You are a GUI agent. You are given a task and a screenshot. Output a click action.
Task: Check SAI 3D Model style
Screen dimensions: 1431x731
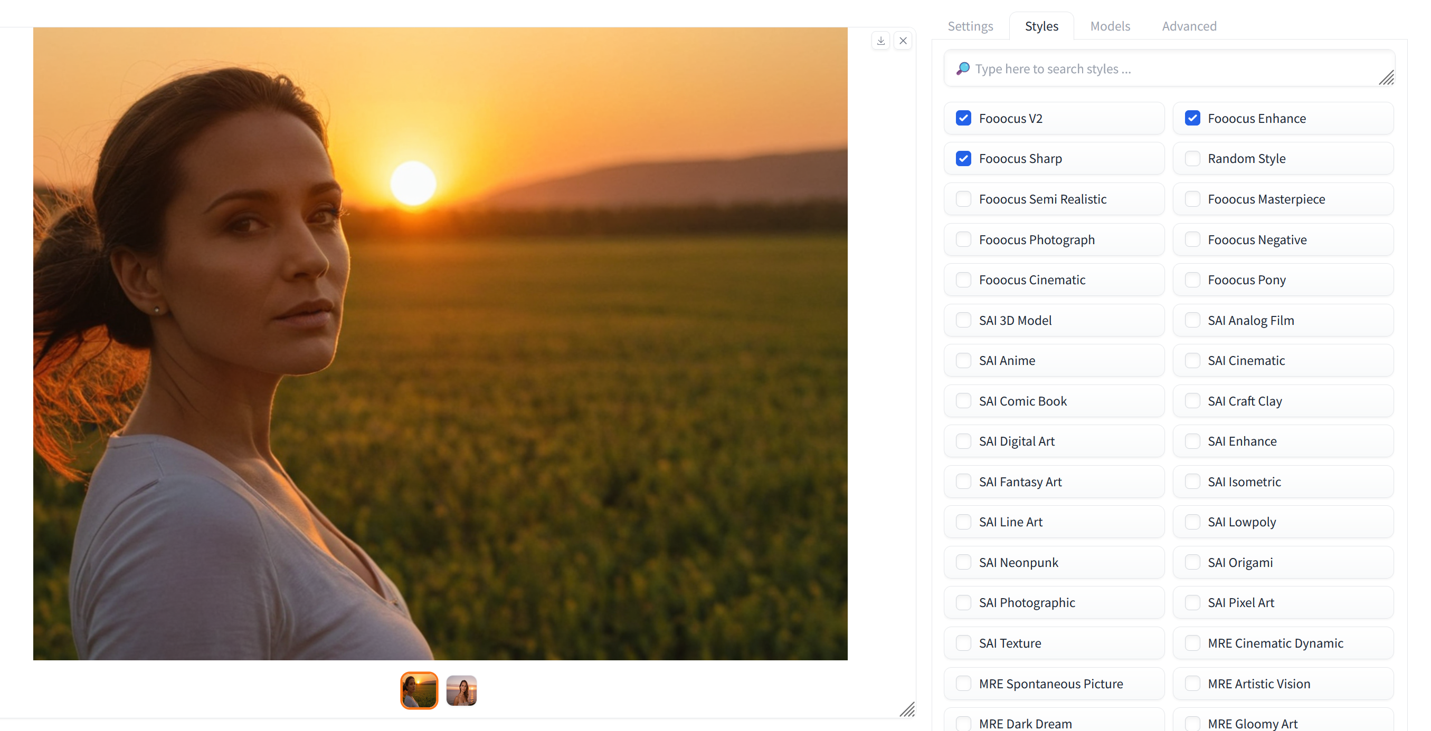963,320
